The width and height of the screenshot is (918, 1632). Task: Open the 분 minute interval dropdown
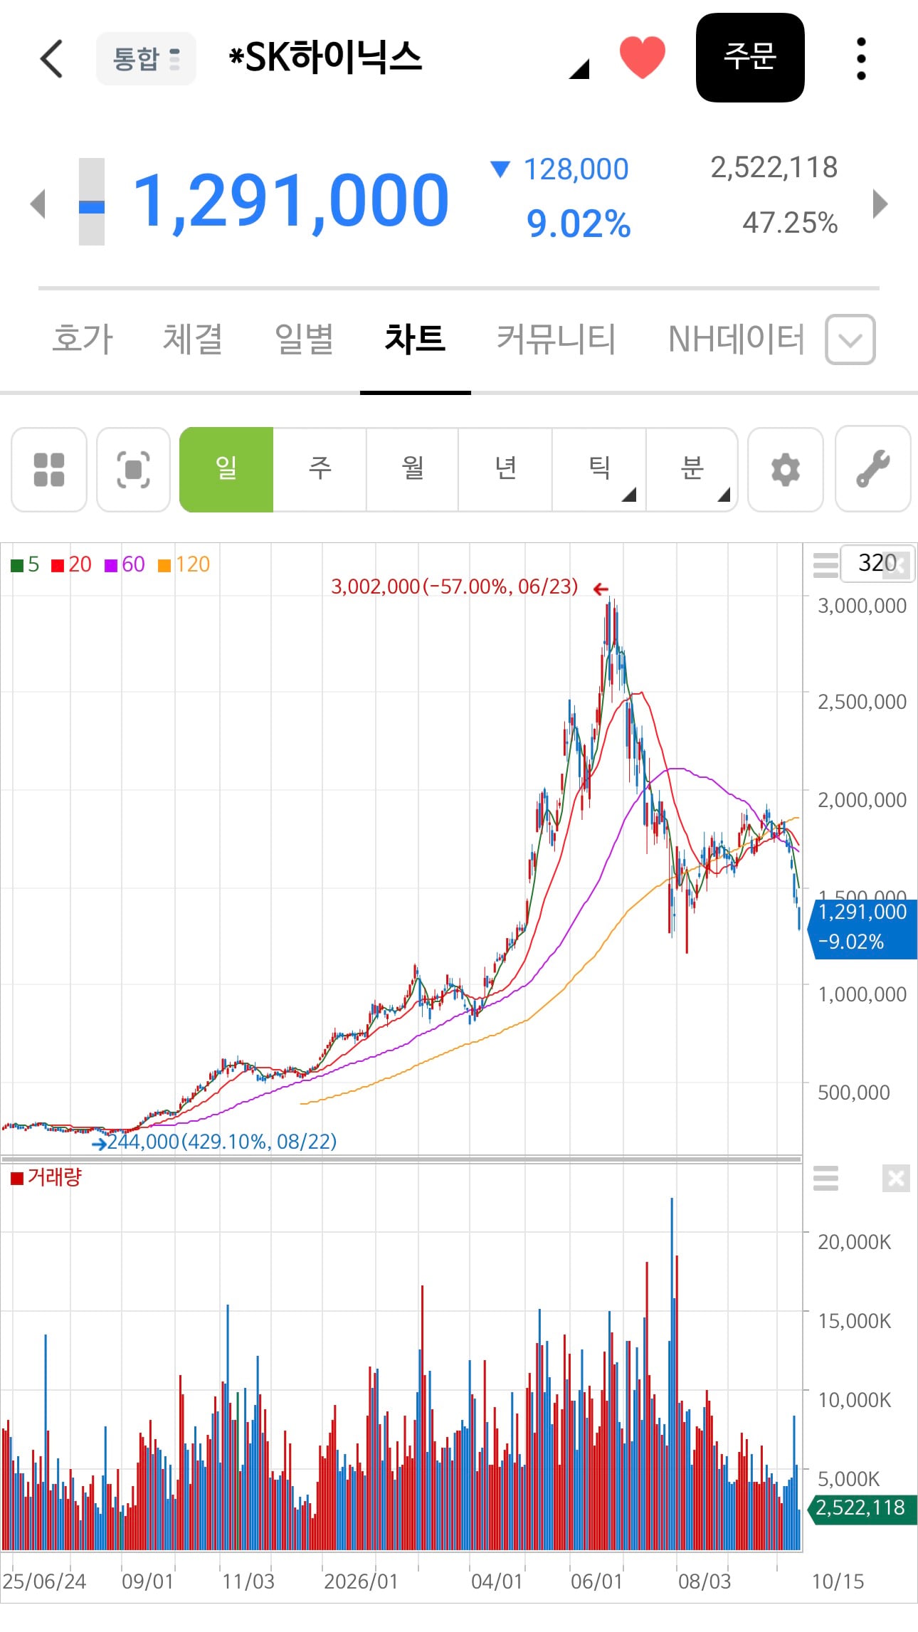point(692,470)
